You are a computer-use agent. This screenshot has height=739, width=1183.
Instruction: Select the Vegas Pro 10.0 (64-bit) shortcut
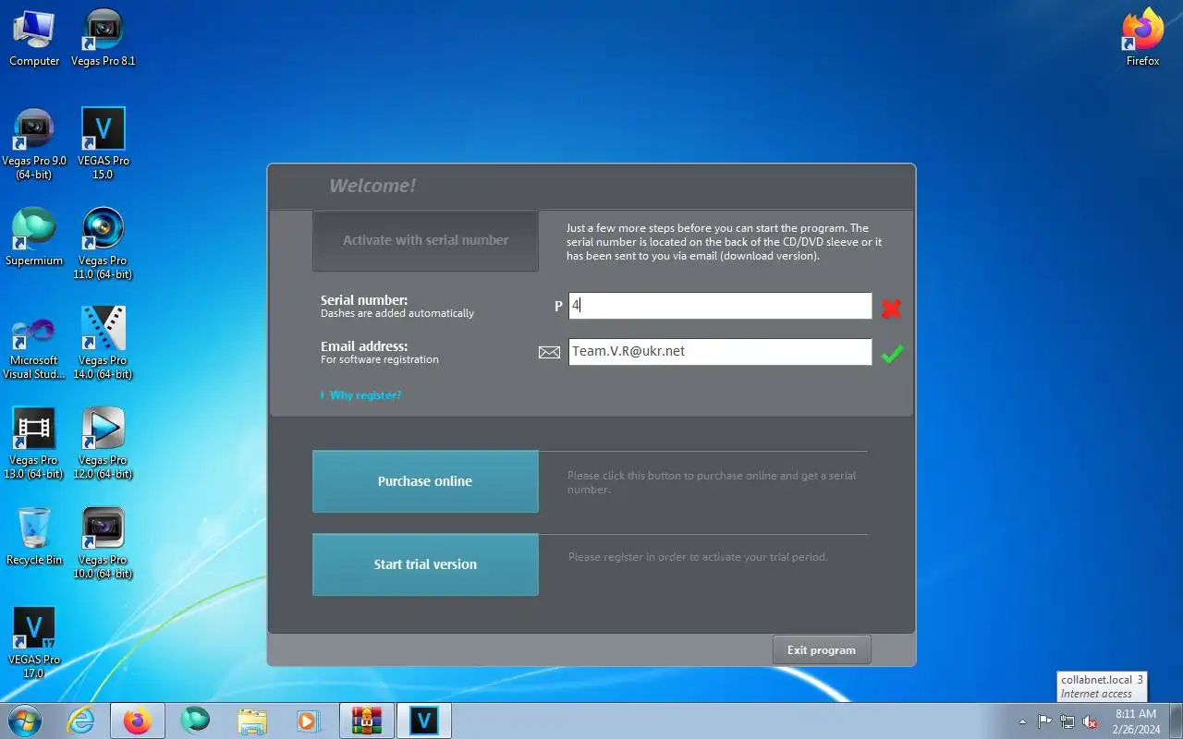click(x=104, y=543)
